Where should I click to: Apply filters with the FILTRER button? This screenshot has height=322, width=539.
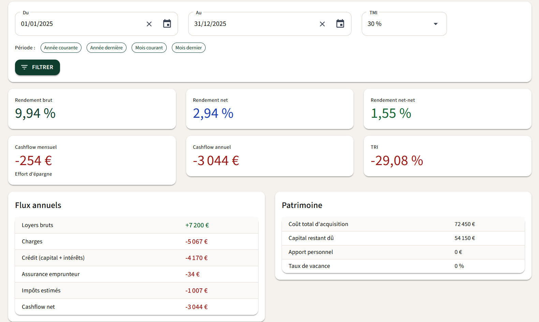[38, 67]
